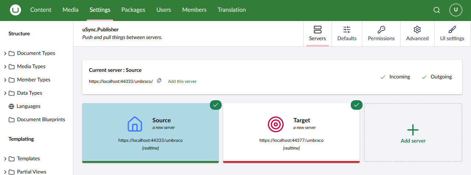The height and width of the screenshot is (175, 471).
Task: Click the Target server name
Action: coord(302,120)
